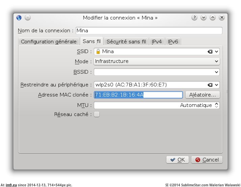Clear the restricted device field erase icon
Screen dimensions: 241x187
point(210,85)
